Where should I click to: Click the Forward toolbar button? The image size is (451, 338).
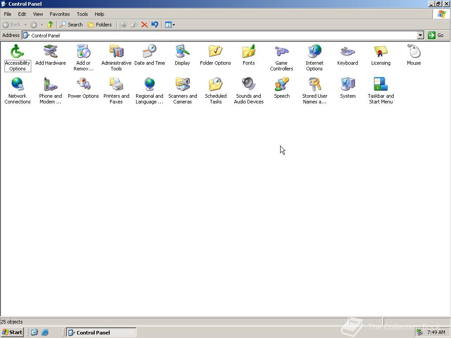click(x=33, y=25)
